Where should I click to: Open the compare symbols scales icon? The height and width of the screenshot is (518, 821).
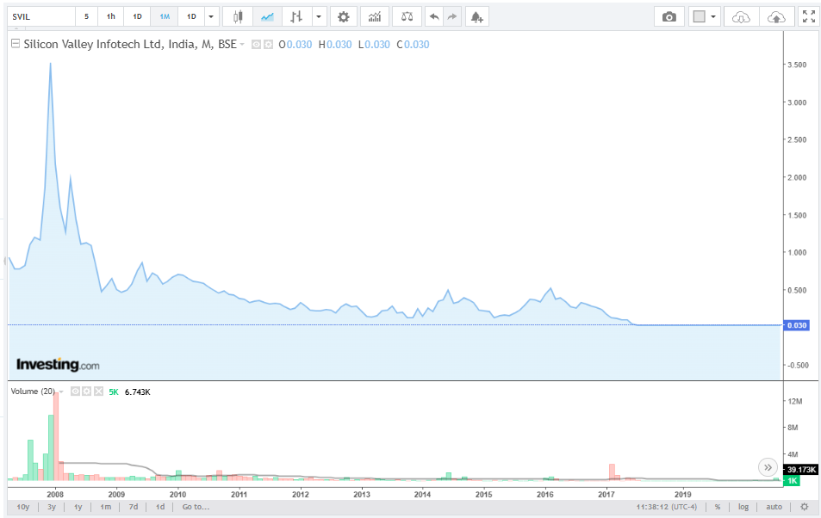point(407,16)
